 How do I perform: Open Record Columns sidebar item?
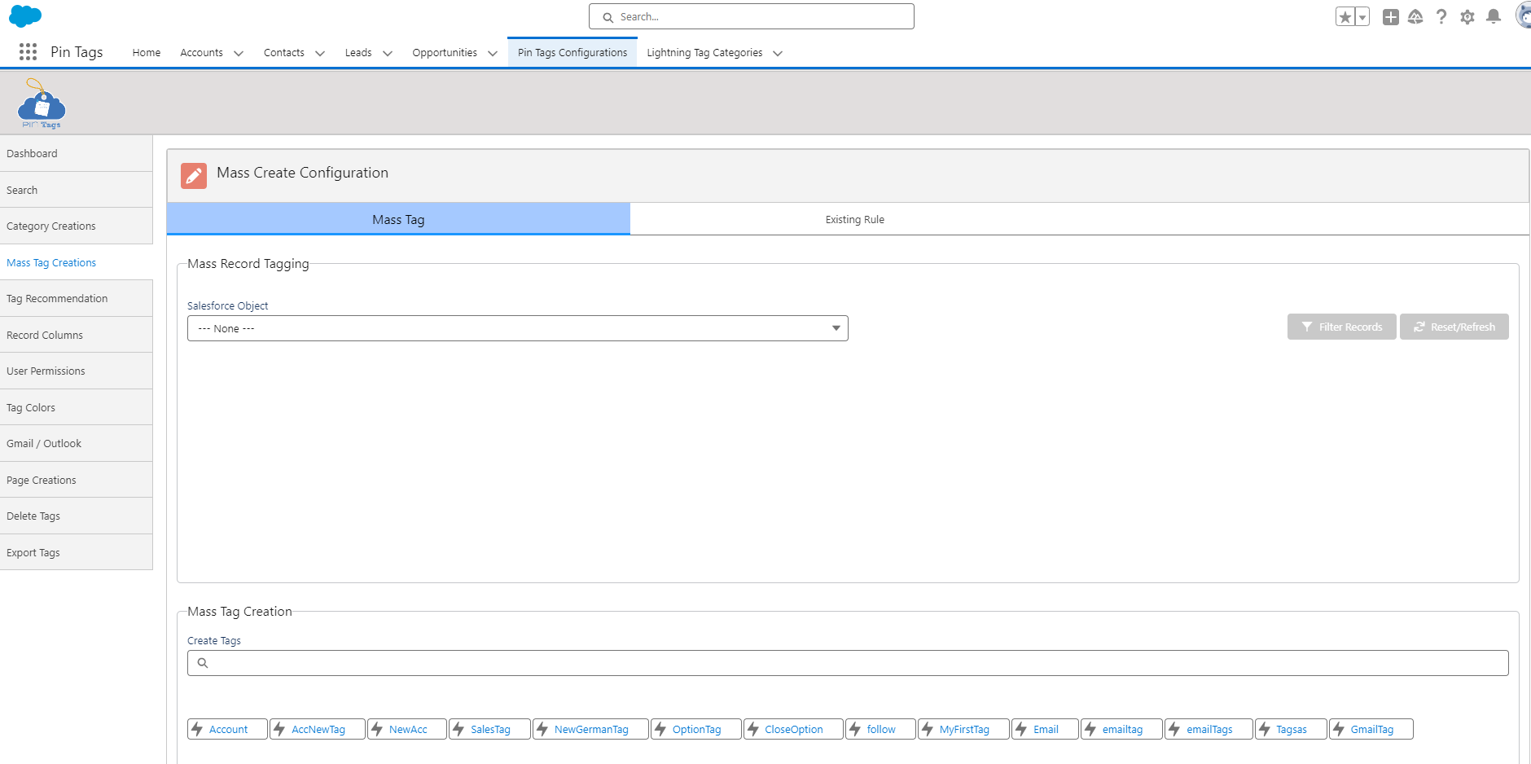tap(77, 335)
